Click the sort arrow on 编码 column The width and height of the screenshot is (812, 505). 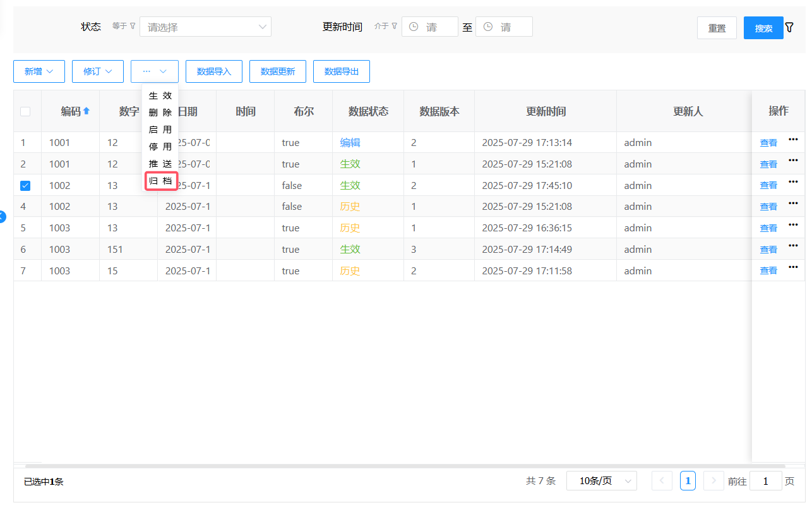click(x=87, y=111)
